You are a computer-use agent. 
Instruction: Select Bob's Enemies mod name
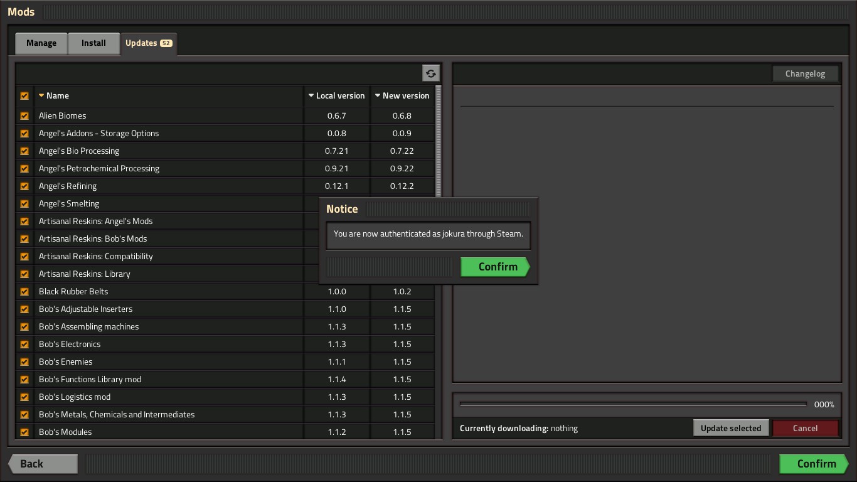point(65,362)
